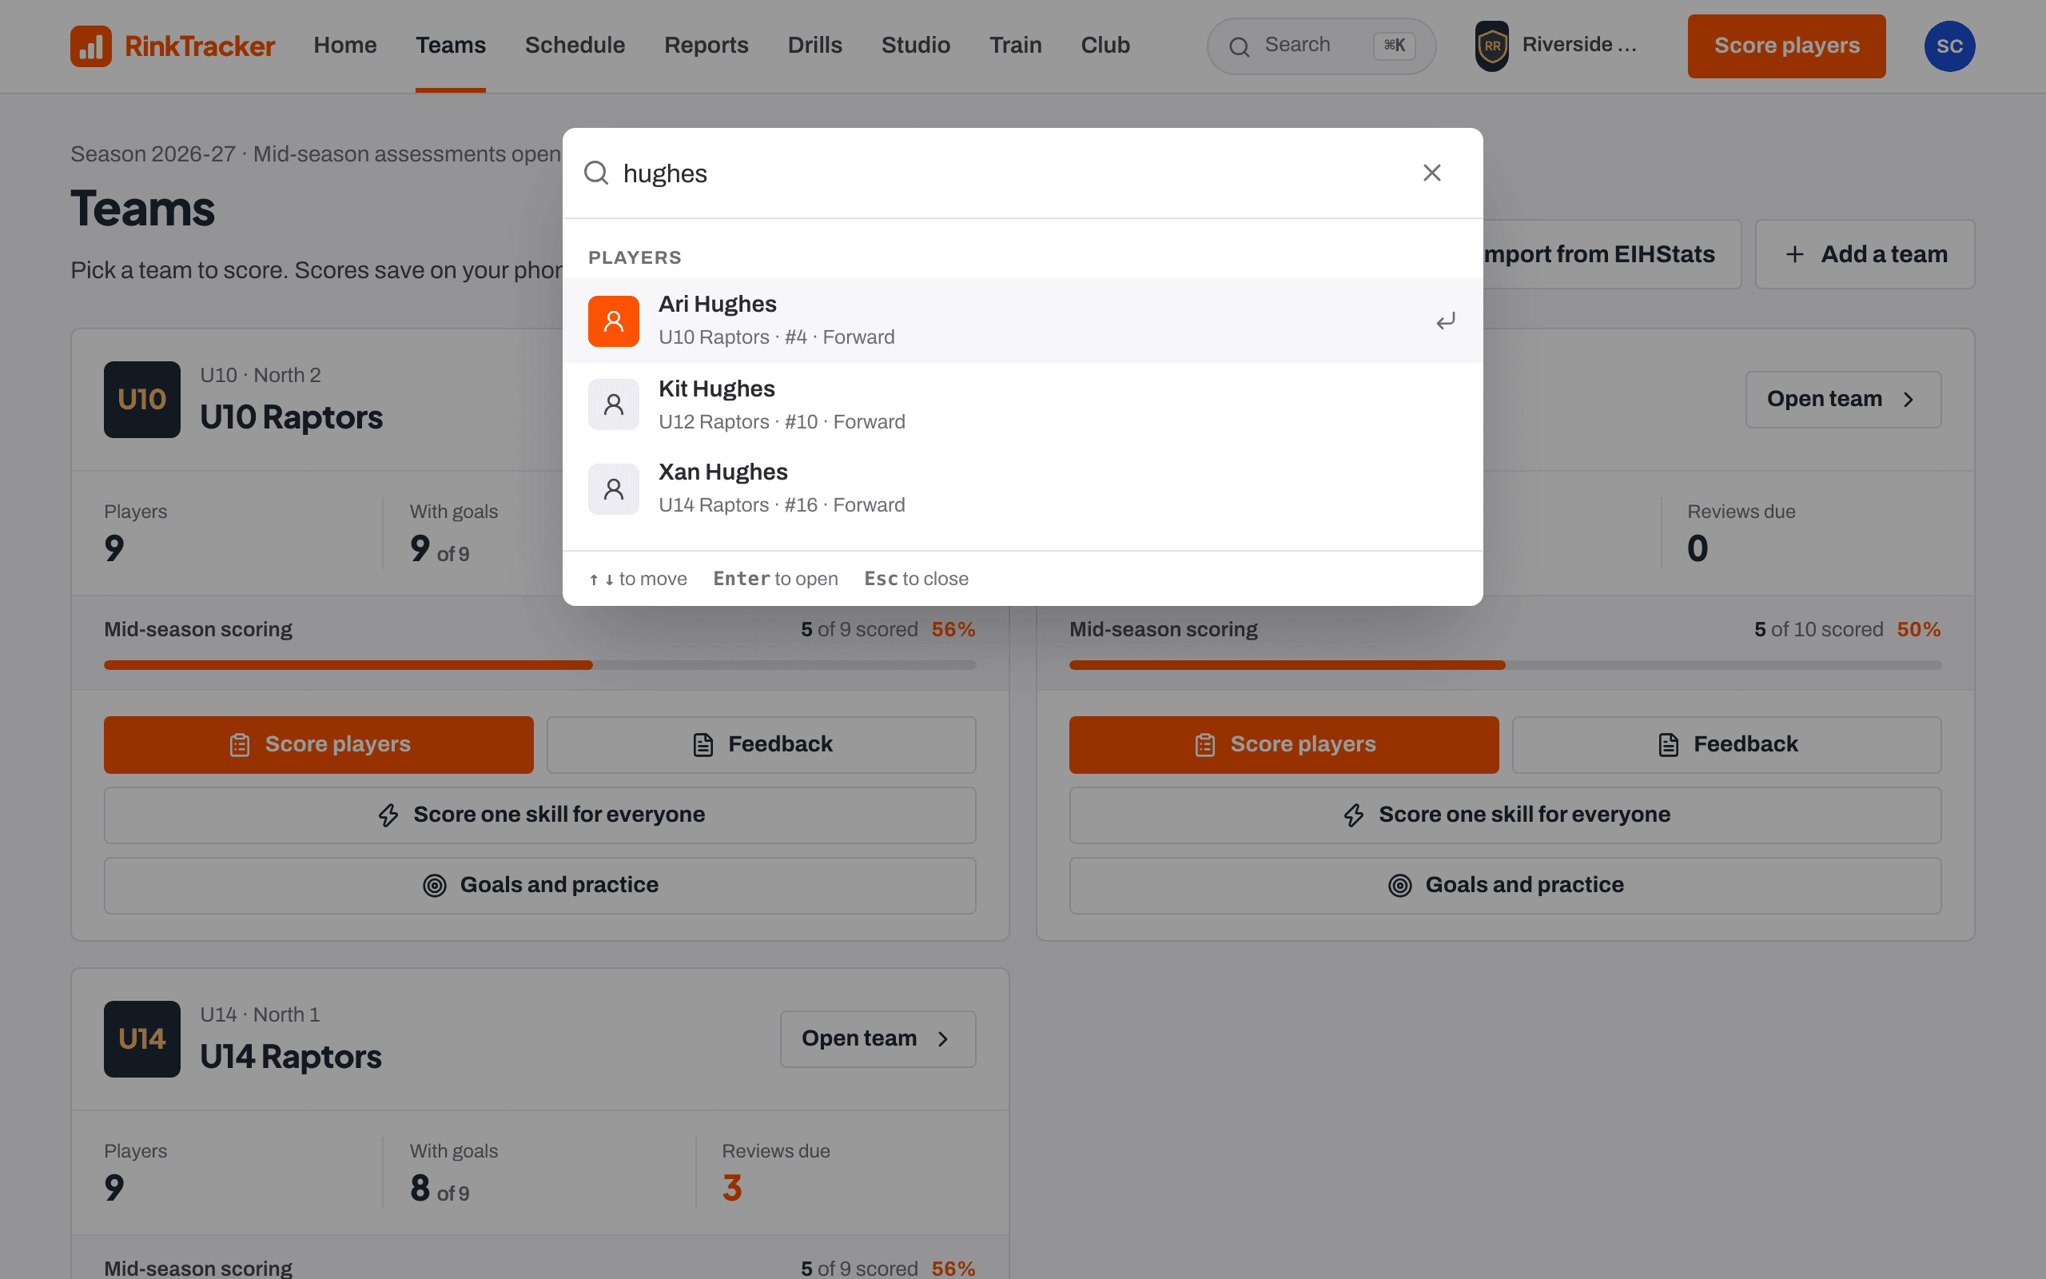The height and width of the screenshot is (1279, 2046).
Task: Click the U14 team badge
Action: (x=142, y=1038)
